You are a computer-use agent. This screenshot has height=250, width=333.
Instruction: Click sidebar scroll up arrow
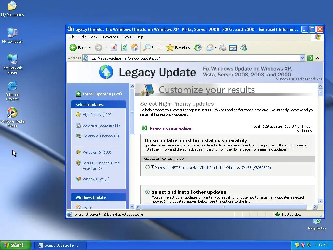[132, 86]
